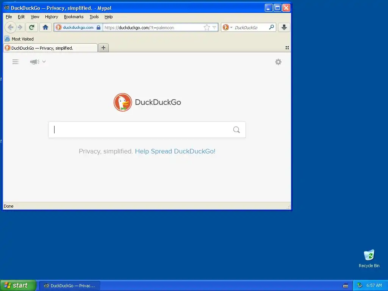Open the Downloads arrow button
This screenshot has width=388, height=291.
pyautogui.click(x=284, y=27)
